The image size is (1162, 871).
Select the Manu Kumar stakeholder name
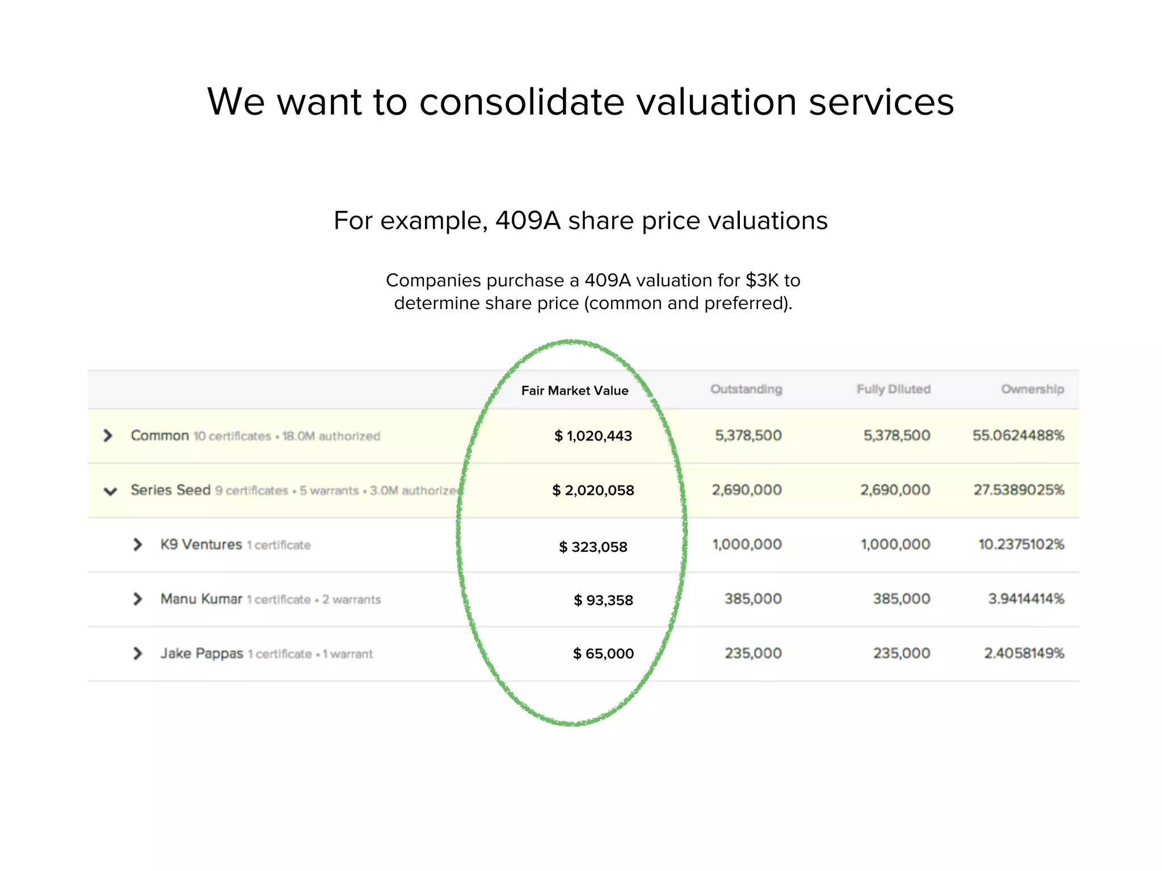pyautogui.click(x=201, y=599)
